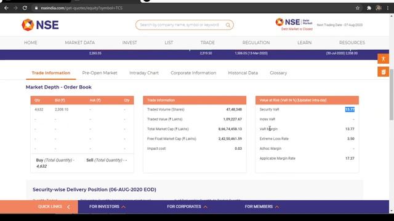This screenshot has height=221, width=394.
Task: Expand the FOR CORPORATES footer menu
Action: 187,207
